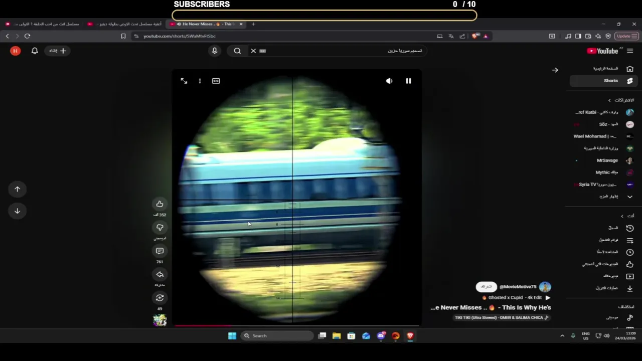Open the sound thumbnail below the remix icon
The height and width of the screenshot is (361, 642).
(x=159, y=320)
